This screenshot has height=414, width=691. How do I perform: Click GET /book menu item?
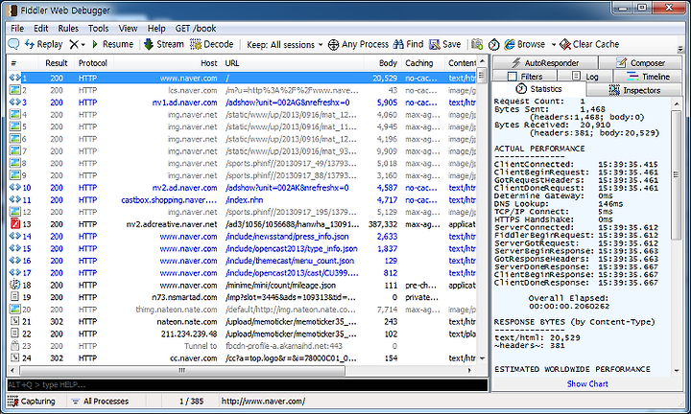tap(195, 28)
